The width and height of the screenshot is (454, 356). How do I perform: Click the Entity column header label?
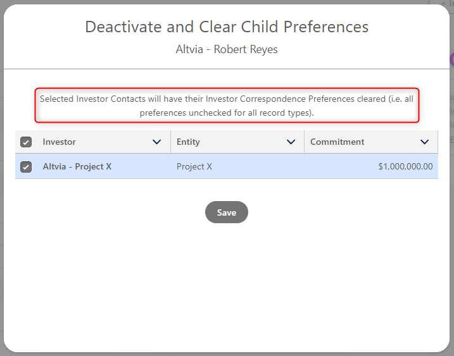click(x=188, y=142)
